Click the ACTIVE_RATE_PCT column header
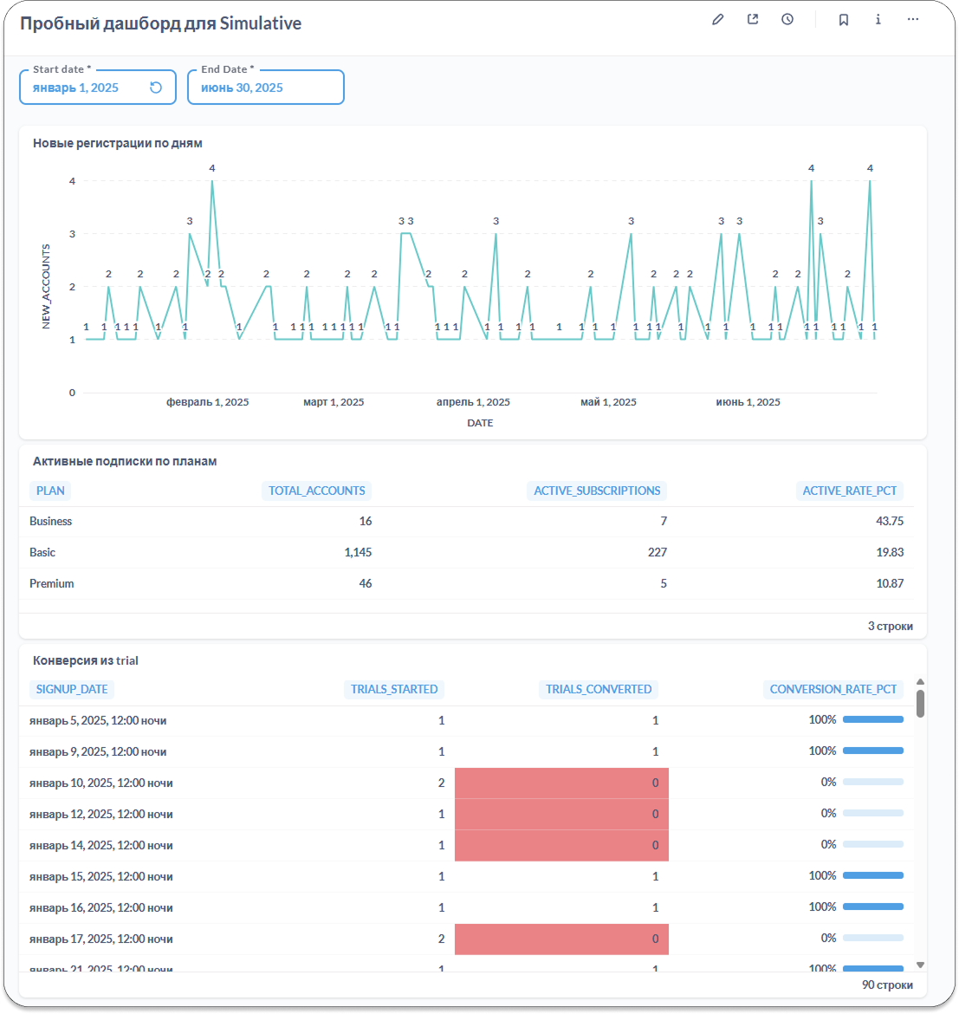The width and height of the screenshot is (959, 1014). (850, 491)
